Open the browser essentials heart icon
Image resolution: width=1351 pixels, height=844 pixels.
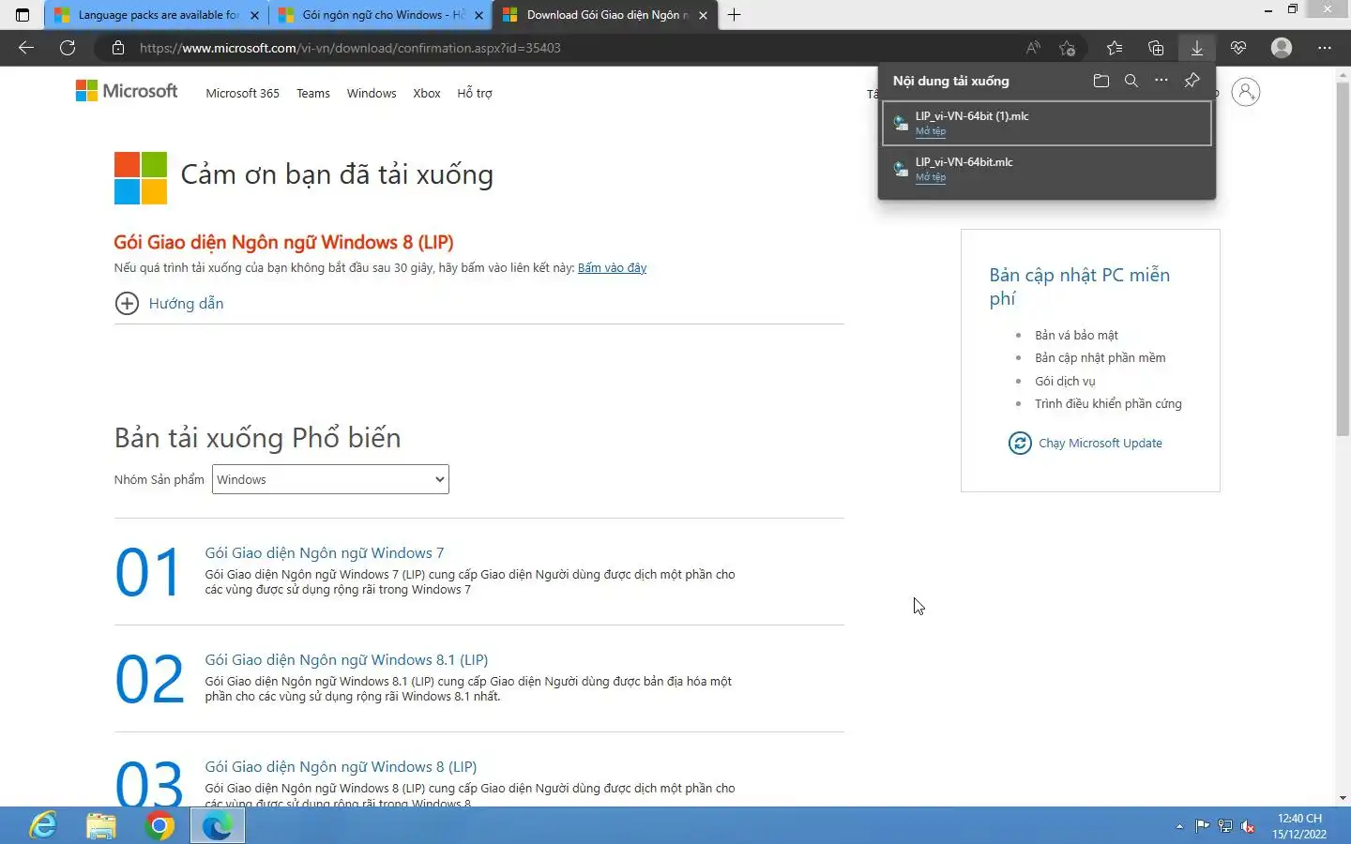[x=1238, y=48]
